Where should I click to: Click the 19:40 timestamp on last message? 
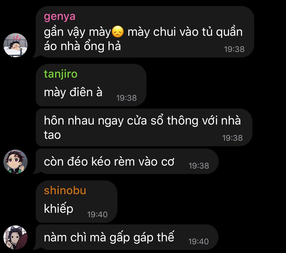tap(198, 242)
